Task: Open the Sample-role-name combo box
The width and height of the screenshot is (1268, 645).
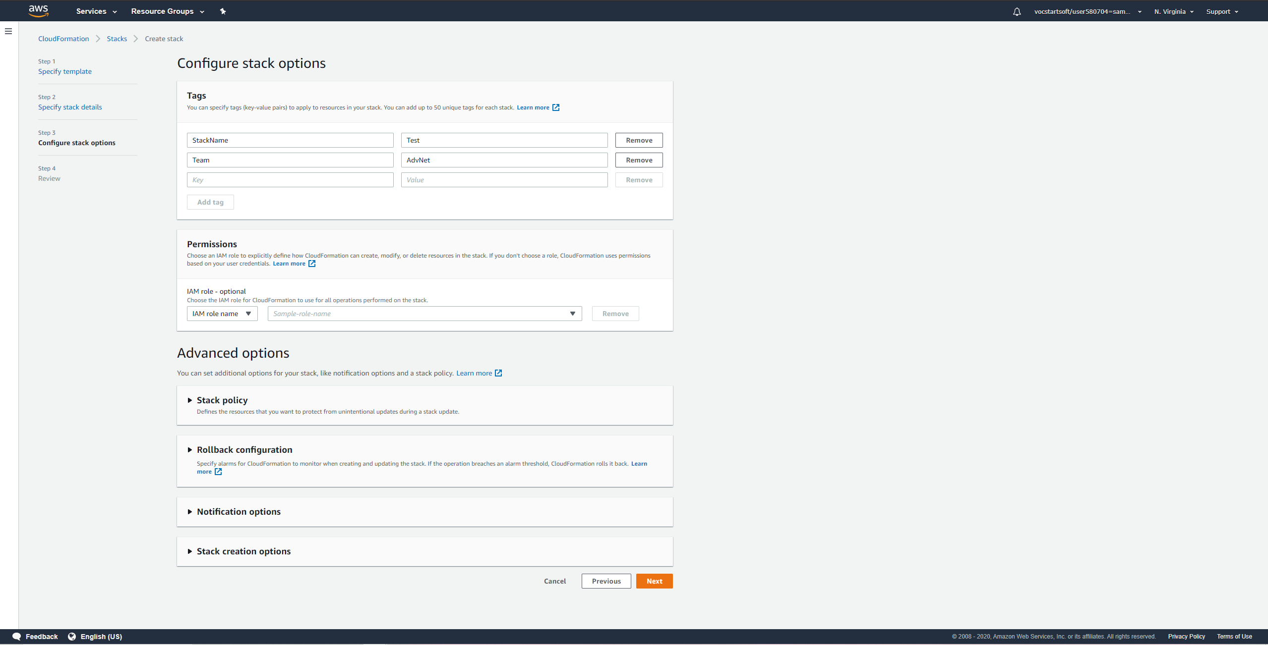Action: (424, 314)
